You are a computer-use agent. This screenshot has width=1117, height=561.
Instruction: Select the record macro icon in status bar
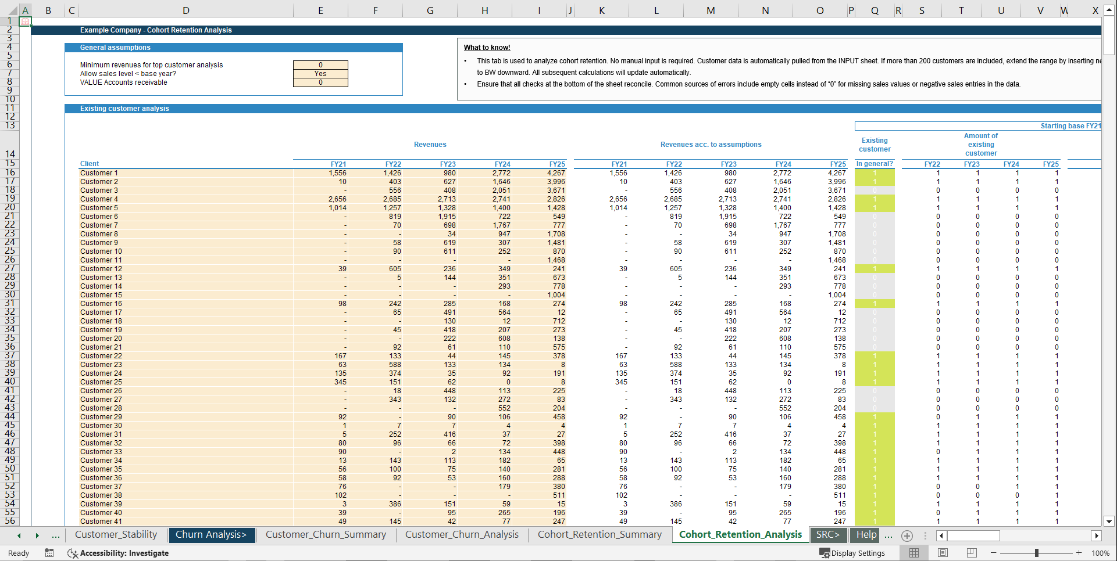(49, 553)
